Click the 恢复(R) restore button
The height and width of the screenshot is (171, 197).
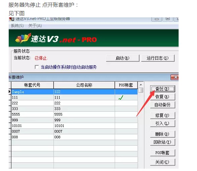[x=163, y=97]
